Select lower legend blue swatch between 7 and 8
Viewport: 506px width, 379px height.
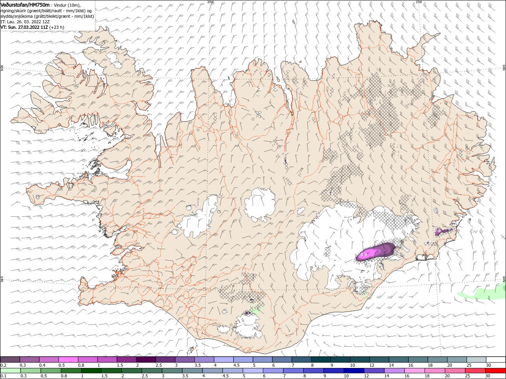pyautogui.click(x=293, y=371)
